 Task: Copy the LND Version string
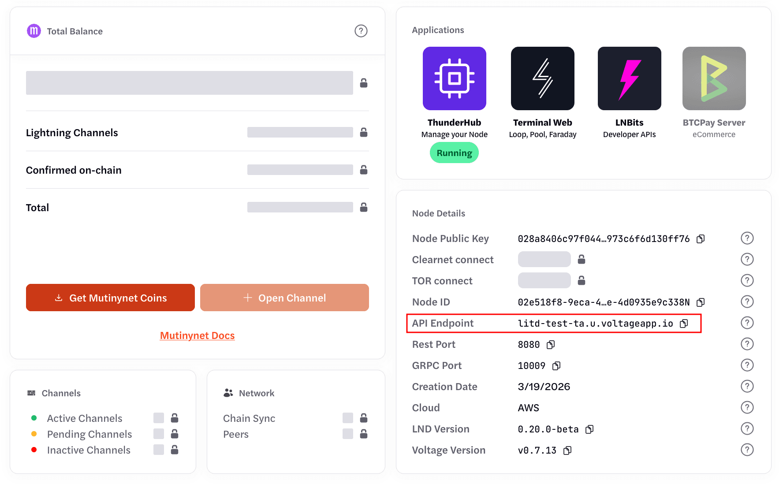(589, 429)
